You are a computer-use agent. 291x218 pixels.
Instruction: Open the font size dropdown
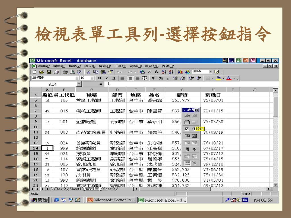92,78
